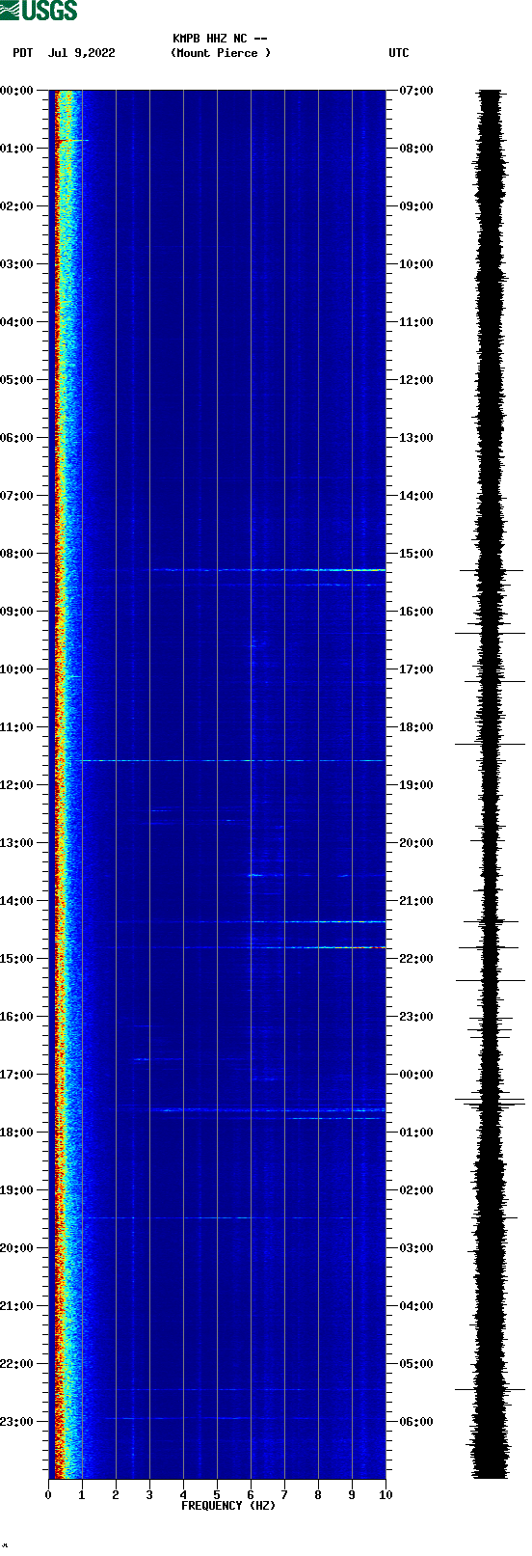Click the 13:00 UTC time label
This screenshot has width=532, height=1556.
416,438
